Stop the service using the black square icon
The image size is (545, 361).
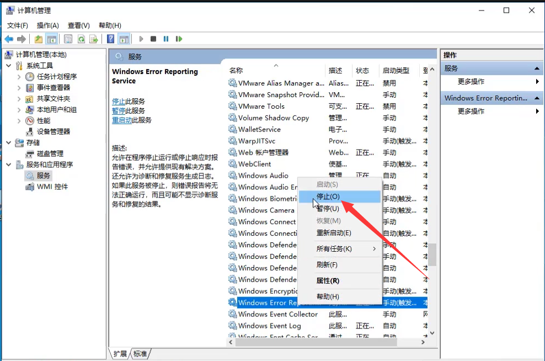coord(154,39)
